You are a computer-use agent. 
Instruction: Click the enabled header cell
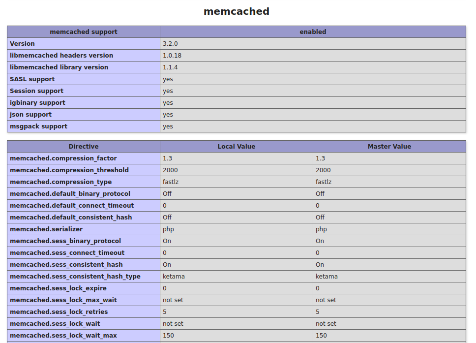pos(313,32)
